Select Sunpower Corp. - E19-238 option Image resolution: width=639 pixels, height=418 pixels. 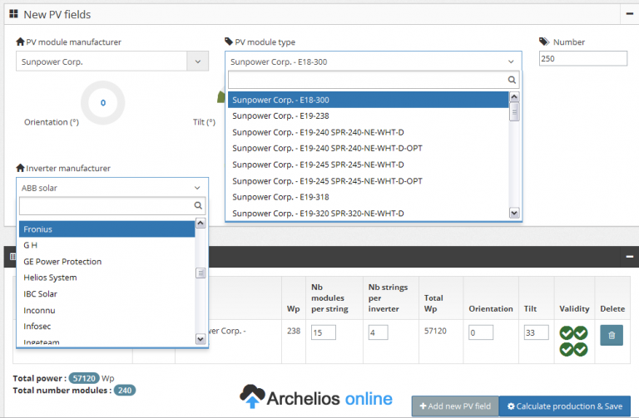point(369,116)
